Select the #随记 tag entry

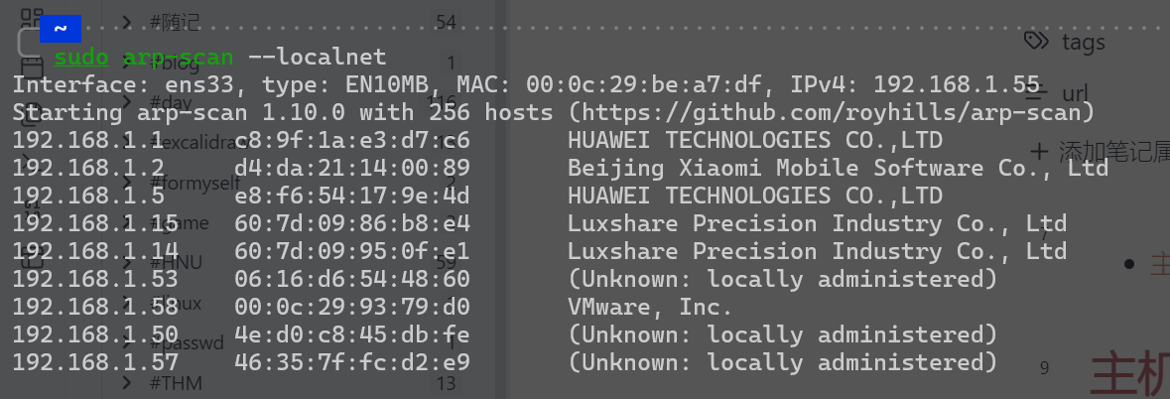[175, 23]
